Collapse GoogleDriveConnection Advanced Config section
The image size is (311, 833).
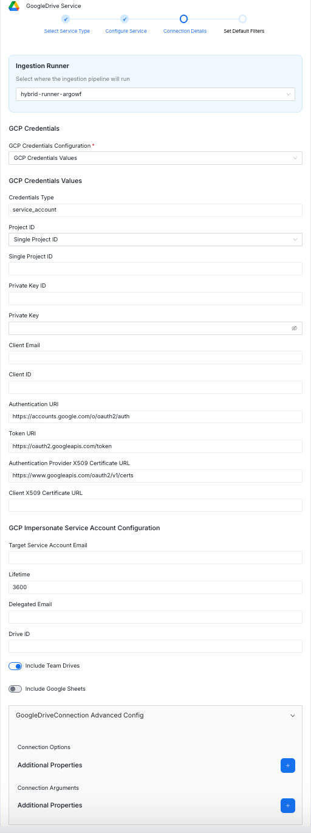pos(293,716)
